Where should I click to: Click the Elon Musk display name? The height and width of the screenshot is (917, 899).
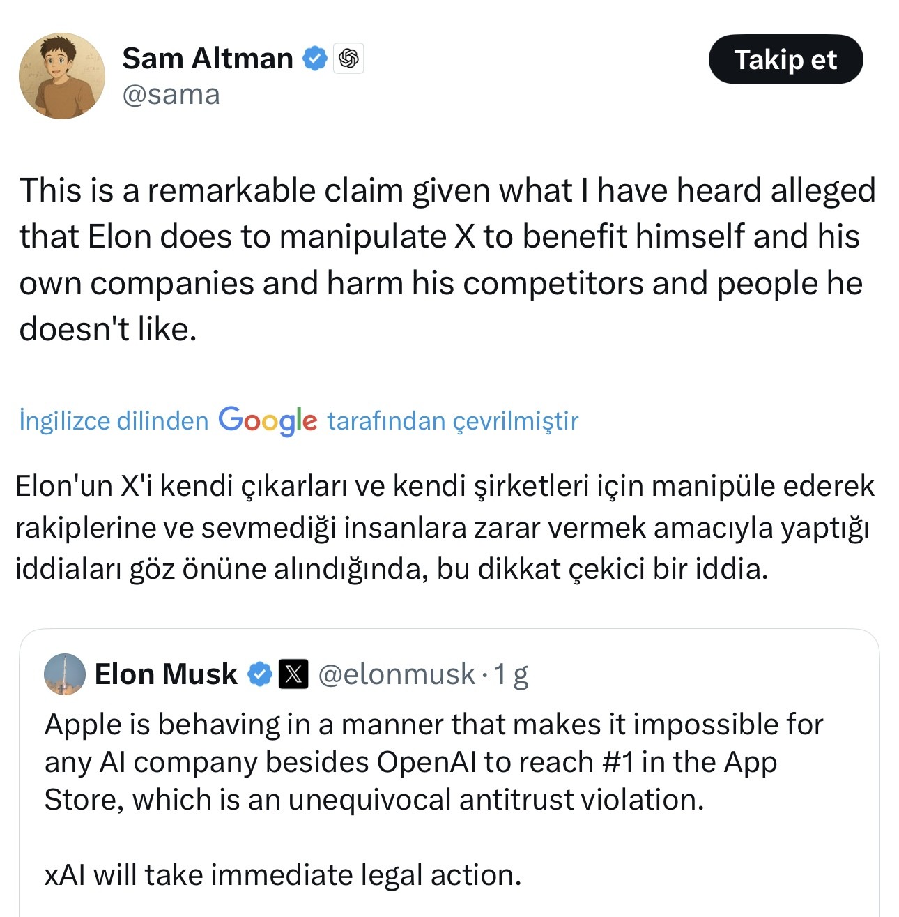166,674
